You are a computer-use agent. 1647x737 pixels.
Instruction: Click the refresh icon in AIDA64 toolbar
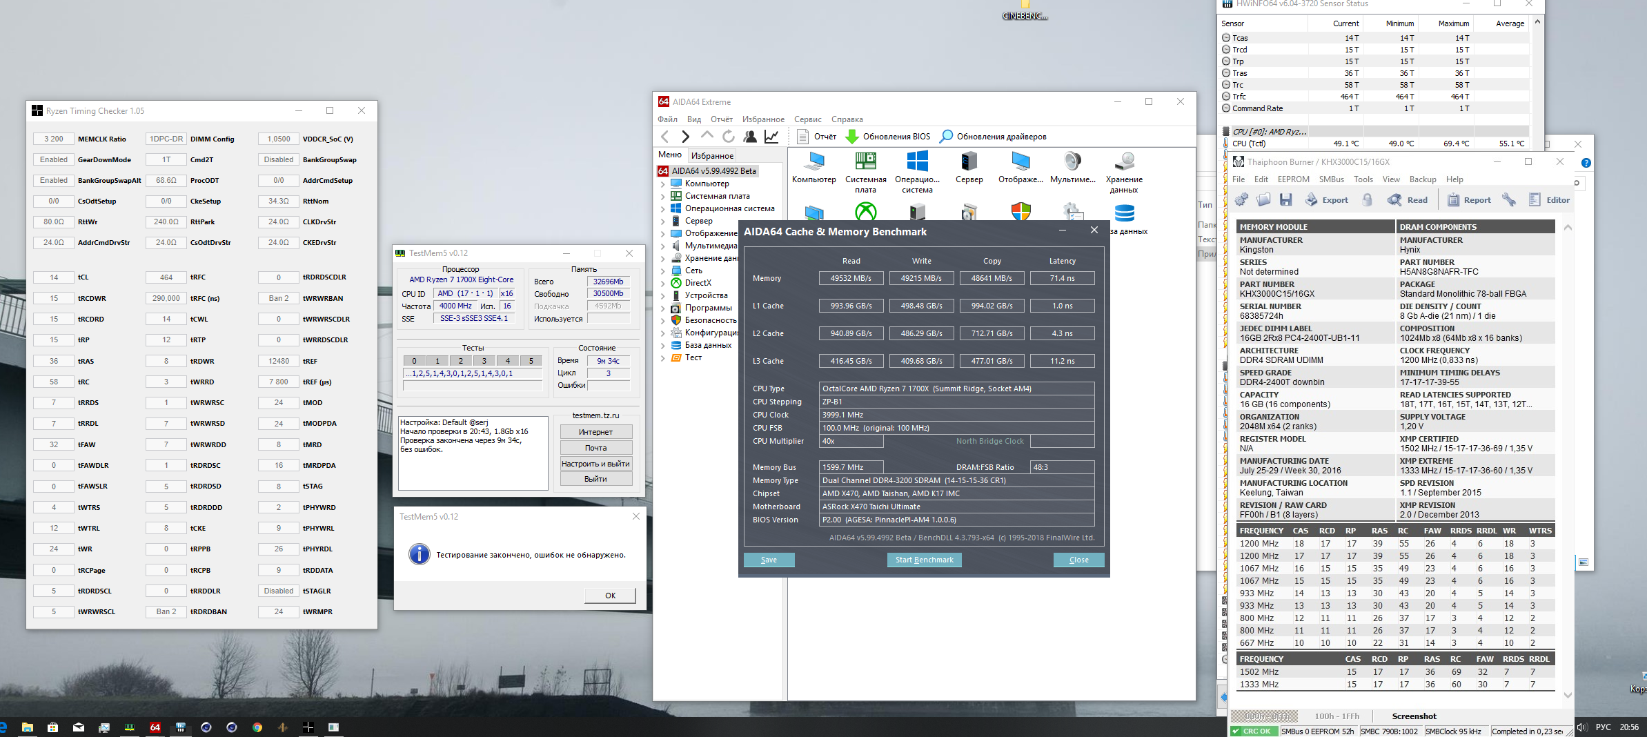pos(728,137)
